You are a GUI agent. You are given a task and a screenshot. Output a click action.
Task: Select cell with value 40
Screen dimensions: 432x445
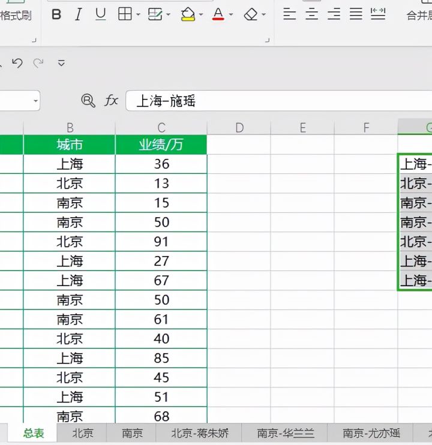[x=161, y=339]
